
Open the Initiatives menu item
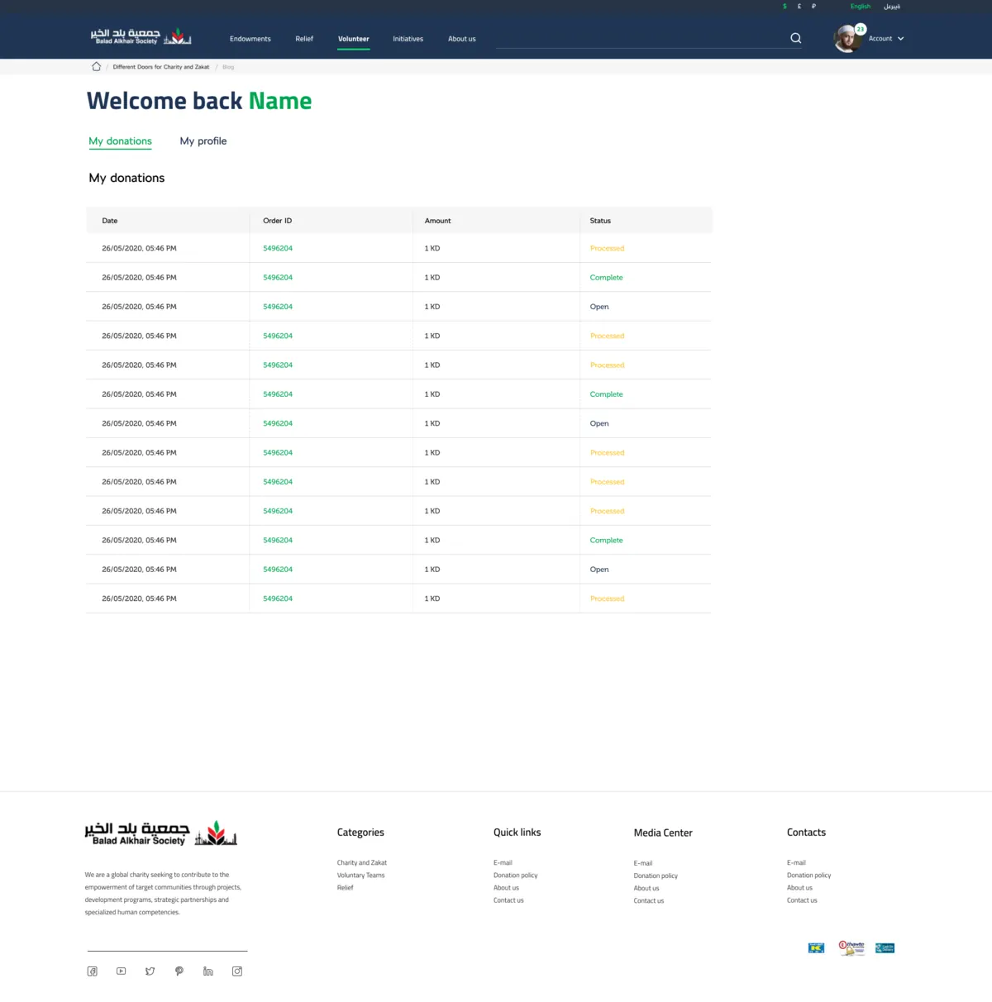tap(408, 39)
